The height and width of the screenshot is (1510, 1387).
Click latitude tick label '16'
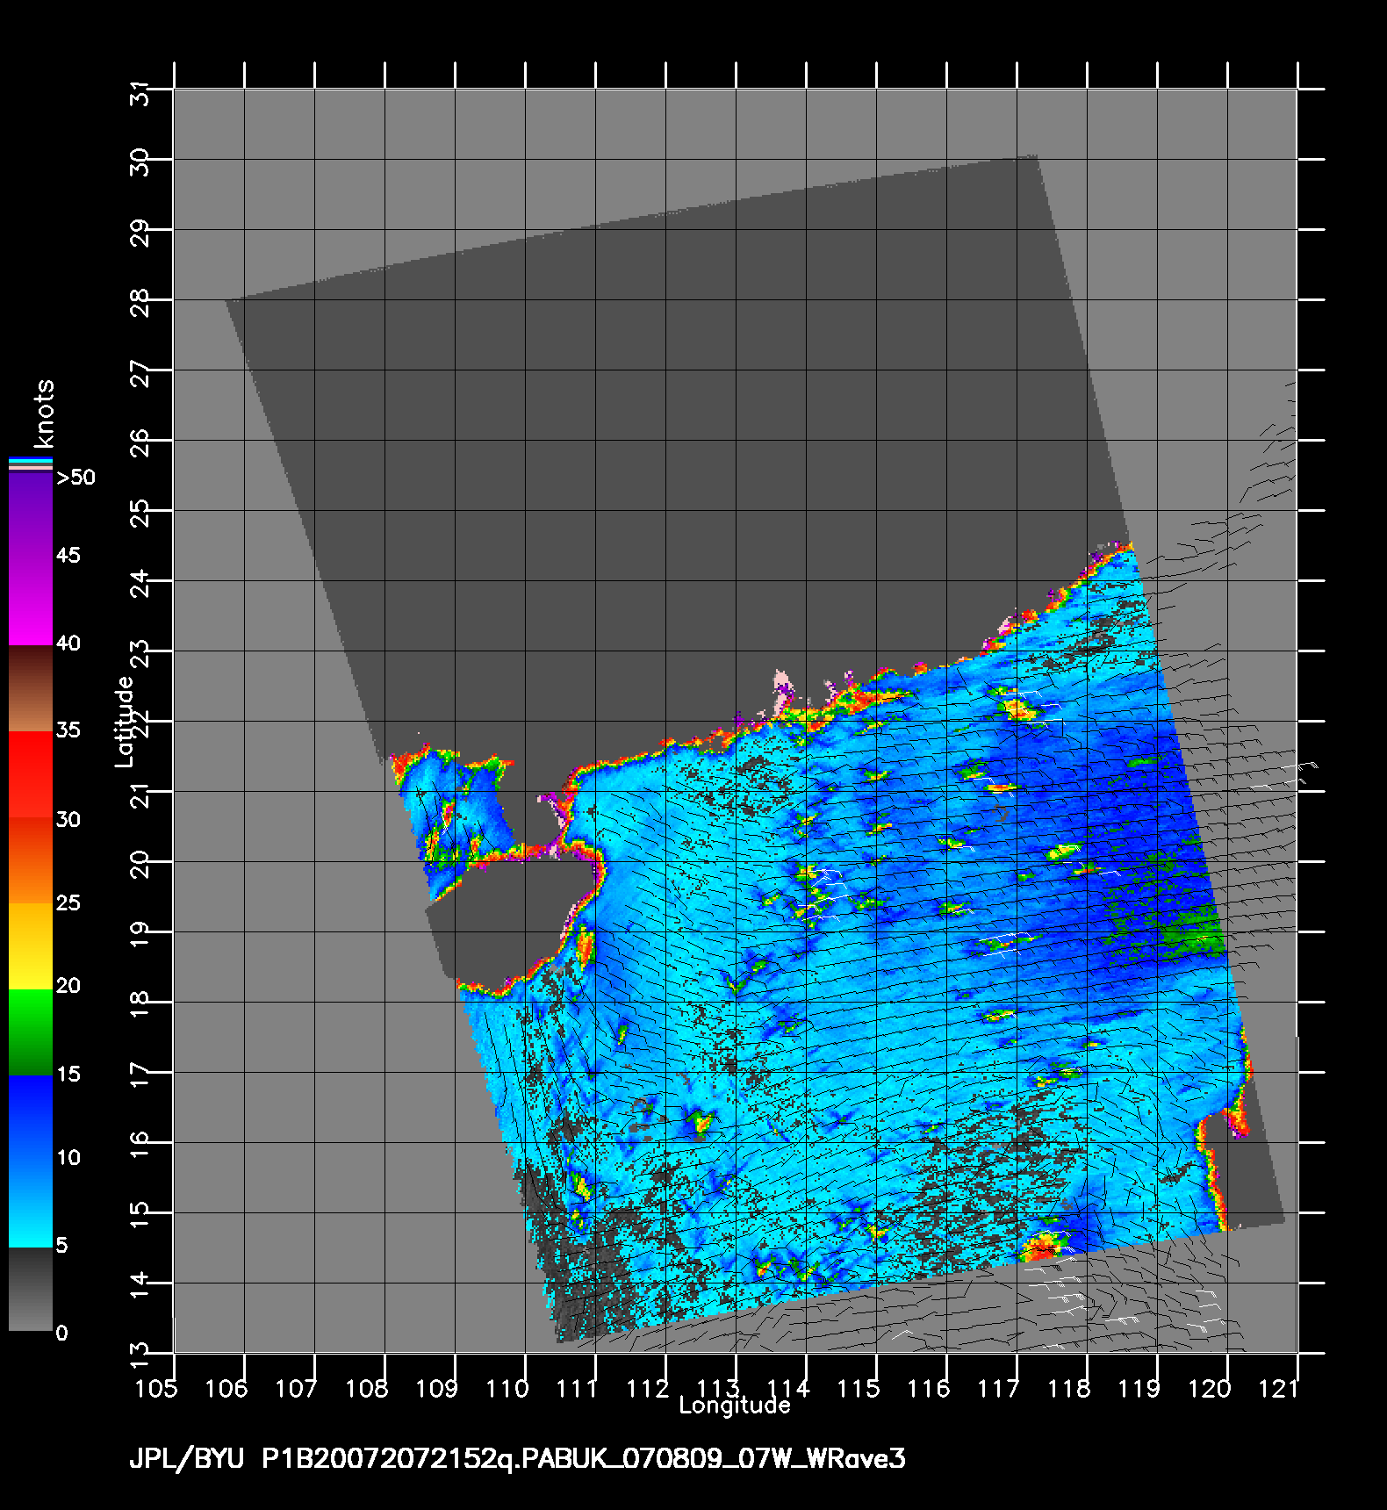pos(140,1147)
